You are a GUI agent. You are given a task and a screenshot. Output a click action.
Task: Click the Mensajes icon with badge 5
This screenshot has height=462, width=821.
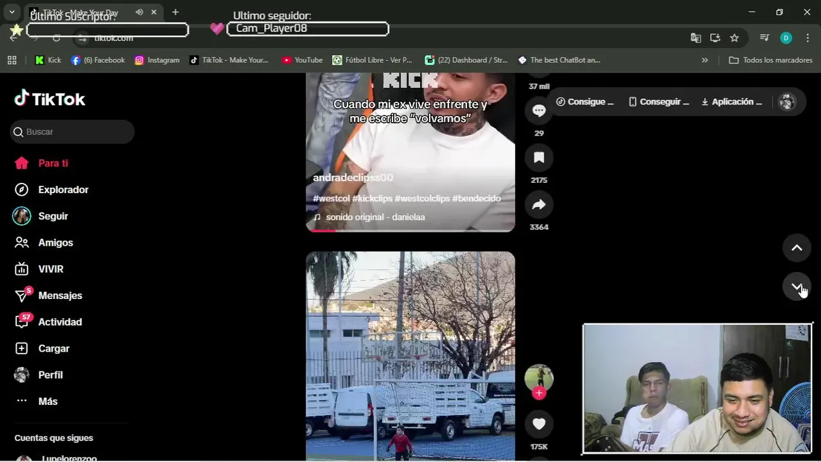pos(22,295)
